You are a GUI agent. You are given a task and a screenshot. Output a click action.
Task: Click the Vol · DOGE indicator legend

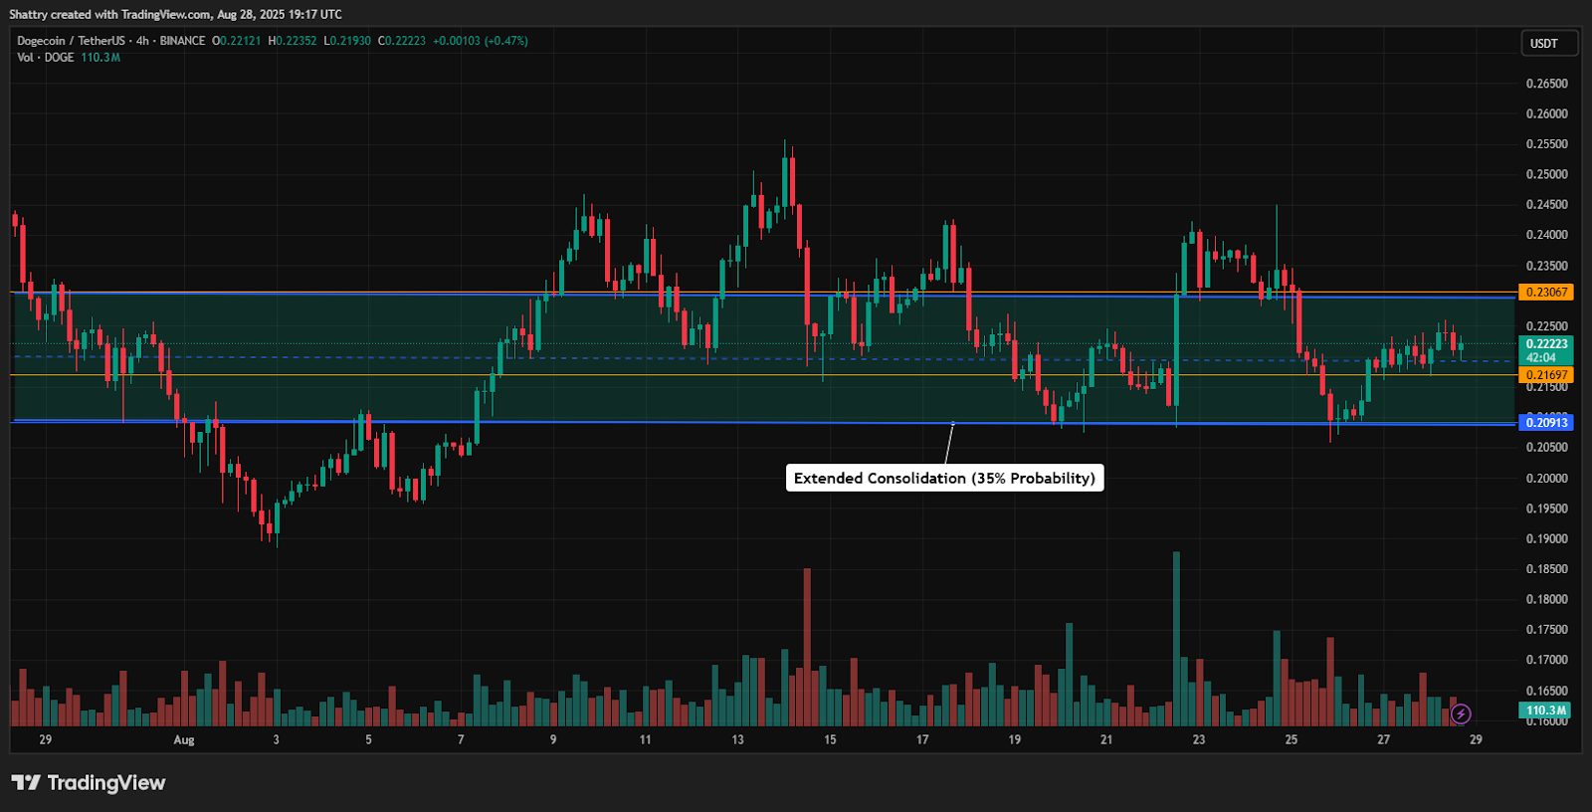pos(46,58)
